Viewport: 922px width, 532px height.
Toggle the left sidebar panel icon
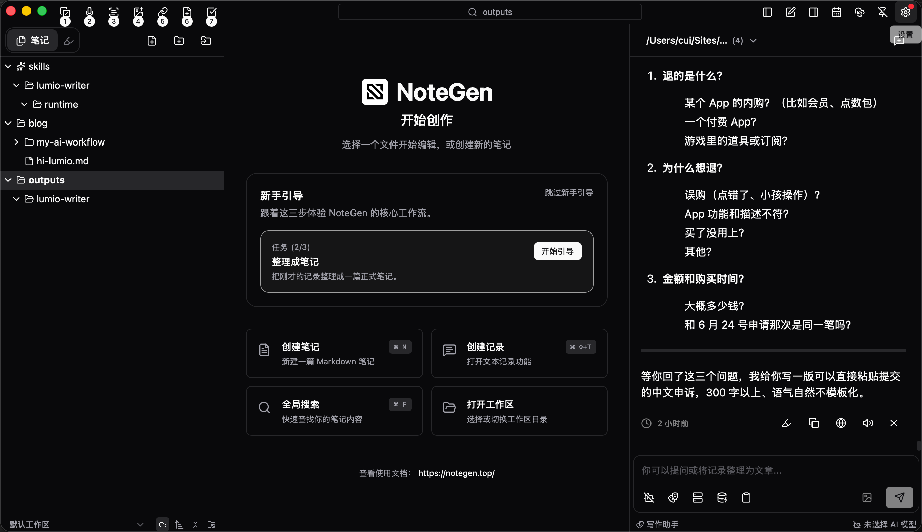[767, 12]
